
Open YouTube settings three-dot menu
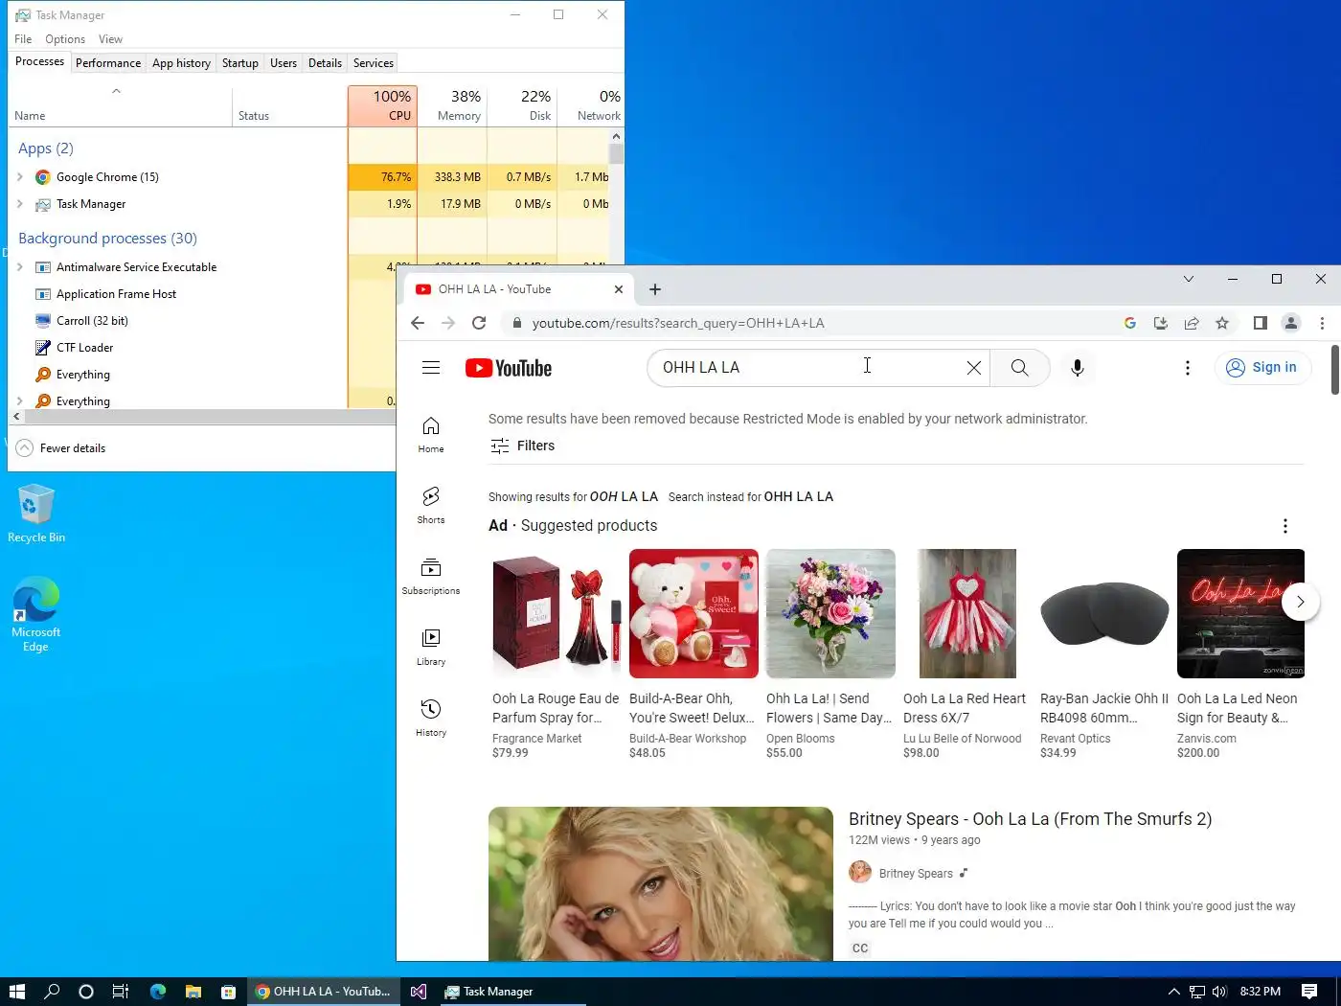1188,368
